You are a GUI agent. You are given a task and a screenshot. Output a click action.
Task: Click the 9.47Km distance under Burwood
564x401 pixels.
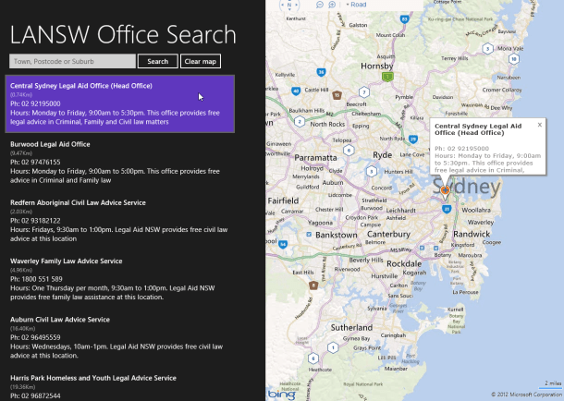pos(21,153)
